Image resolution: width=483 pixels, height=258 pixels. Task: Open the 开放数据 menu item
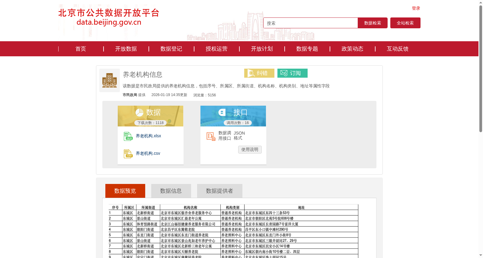(126, 49)
